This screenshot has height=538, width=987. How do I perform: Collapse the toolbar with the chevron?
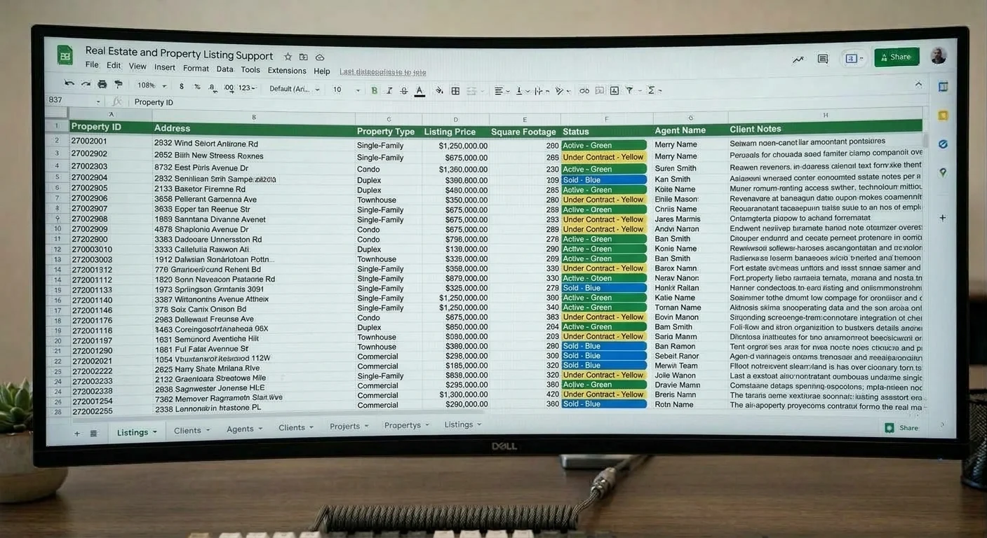tap(918, 85)
